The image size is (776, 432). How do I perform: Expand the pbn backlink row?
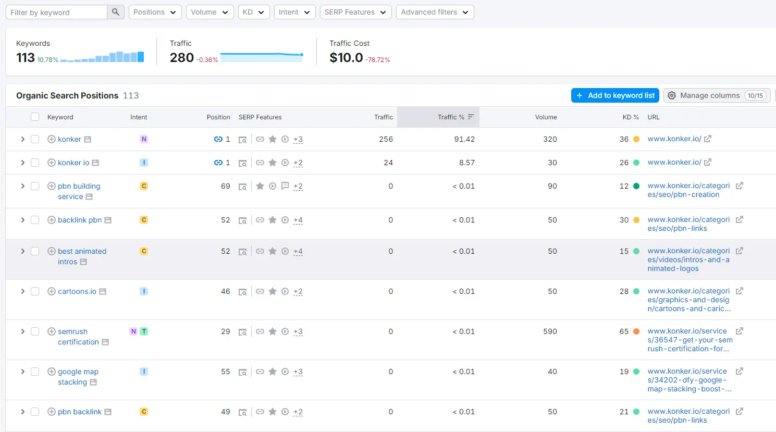click(x=22, y=412)
